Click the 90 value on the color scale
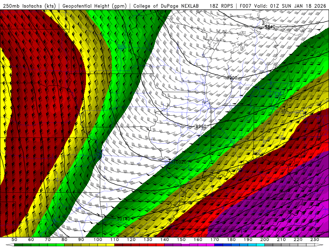 coord(81,240)
